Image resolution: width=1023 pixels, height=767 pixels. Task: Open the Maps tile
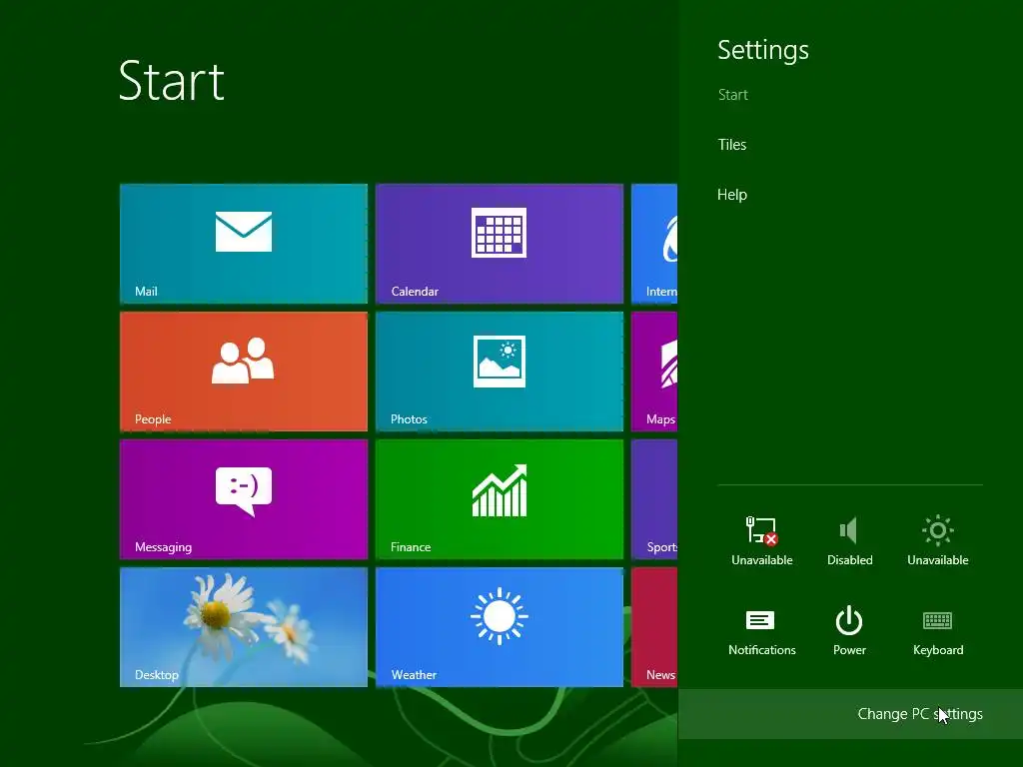[654, 372]
